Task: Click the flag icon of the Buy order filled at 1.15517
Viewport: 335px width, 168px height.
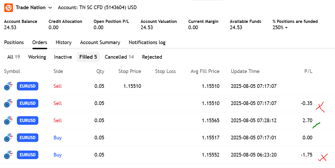Action: (x=9, y=138)
